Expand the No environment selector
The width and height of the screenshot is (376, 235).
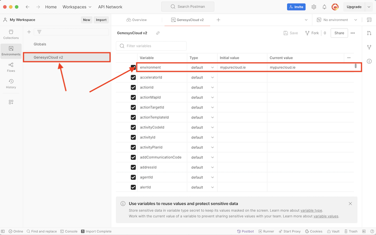337,20
